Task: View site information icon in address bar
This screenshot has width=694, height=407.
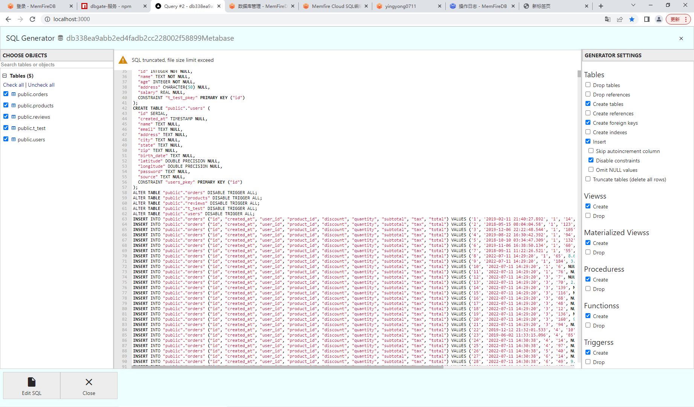Action: [47, 19]
